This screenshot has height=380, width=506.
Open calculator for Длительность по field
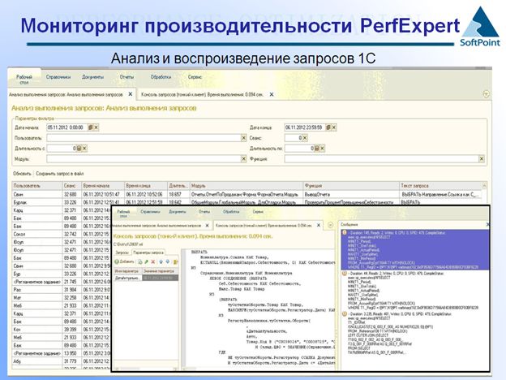tap(317, 149)
